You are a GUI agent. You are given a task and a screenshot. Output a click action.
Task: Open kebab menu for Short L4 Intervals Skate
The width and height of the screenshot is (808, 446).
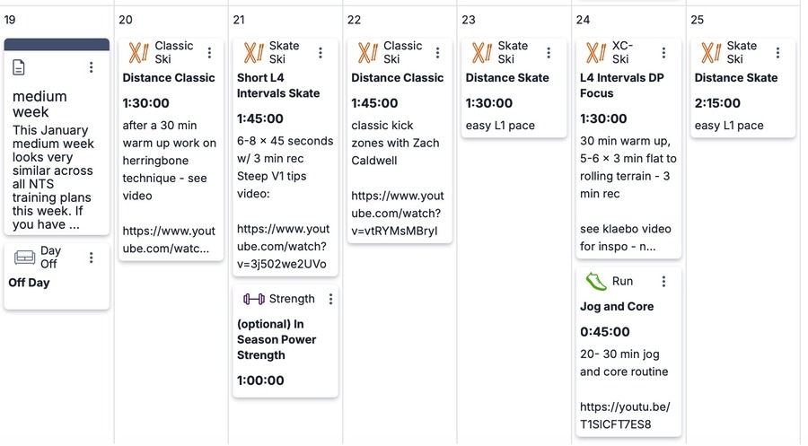point(324,53)
